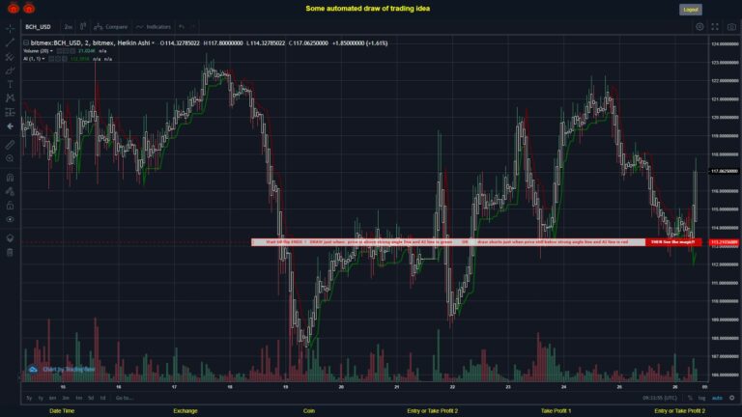Viewport: 742px width, 417px height.
Task: Select the 1m date range
Action: 78,398
